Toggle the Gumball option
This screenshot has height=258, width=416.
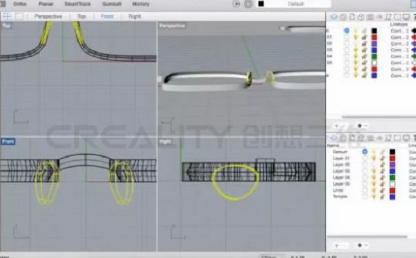pos(112,4)
